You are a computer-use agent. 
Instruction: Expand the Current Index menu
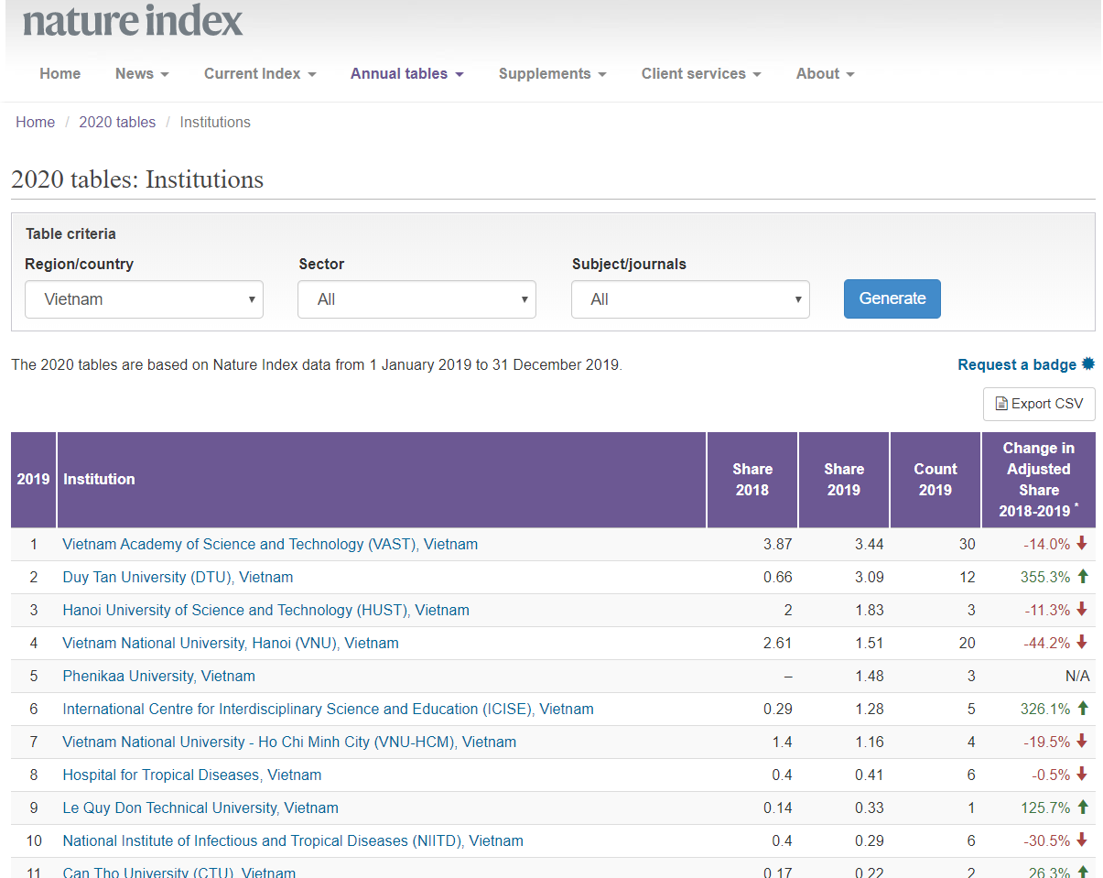click(260, 74)
